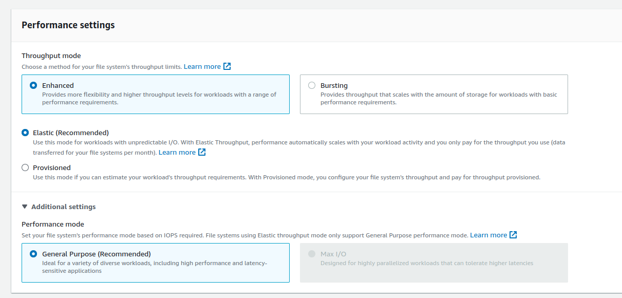Click external link icon after Throughput mode Learn more
Image resolution: width=622 pixels, height=298 pixels.
[228, 66]
